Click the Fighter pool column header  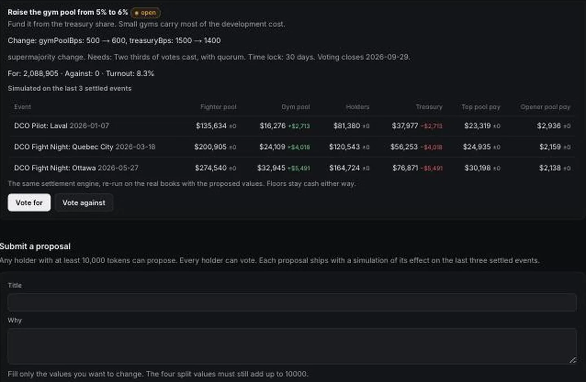[x=218, y=107]
